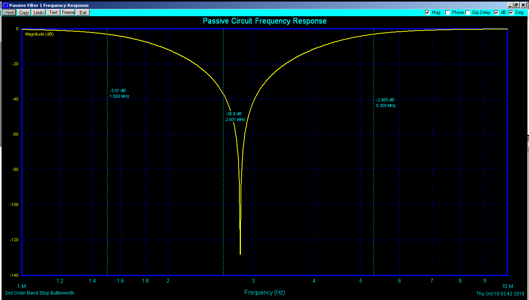This screenshot has height=300, width=529.
Task: Click the window icon in the title bar
Action: click(5, 5)
